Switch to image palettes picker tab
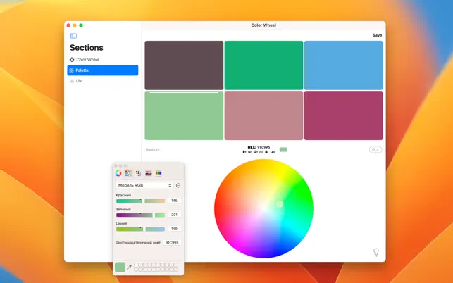Viewport: 453px width, 283px height. [149, 173]
